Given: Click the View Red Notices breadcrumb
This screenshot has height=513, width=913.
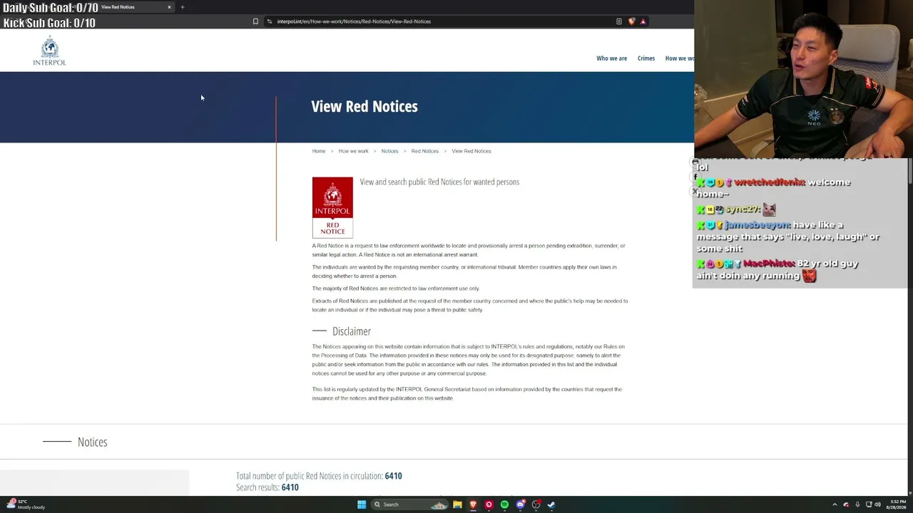Looking at the screenshot, I should click(x=471, y=151).
